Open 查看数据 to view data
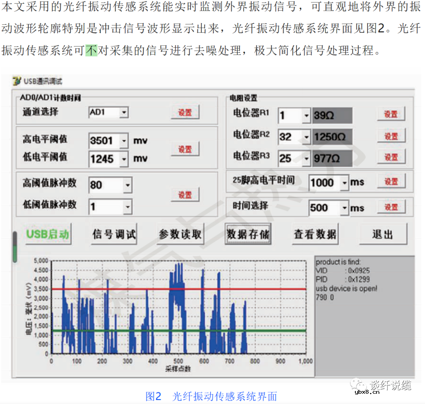Viewport: 425px width, 404px height. 315,233
